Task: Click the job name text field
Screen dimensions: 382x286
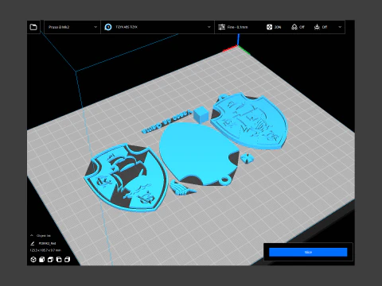Action: click(x=47, y=243)
